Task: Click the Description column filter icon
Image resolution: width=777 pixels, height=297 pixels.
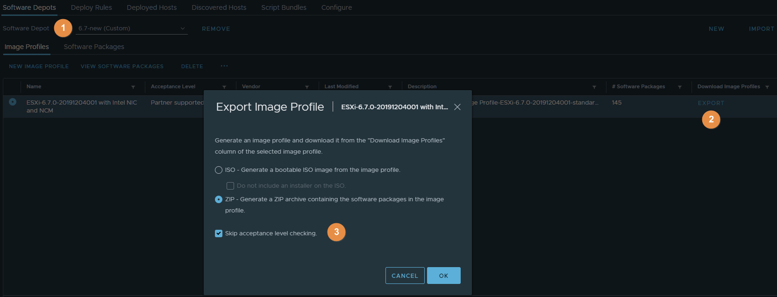Action: pos(594,87)
